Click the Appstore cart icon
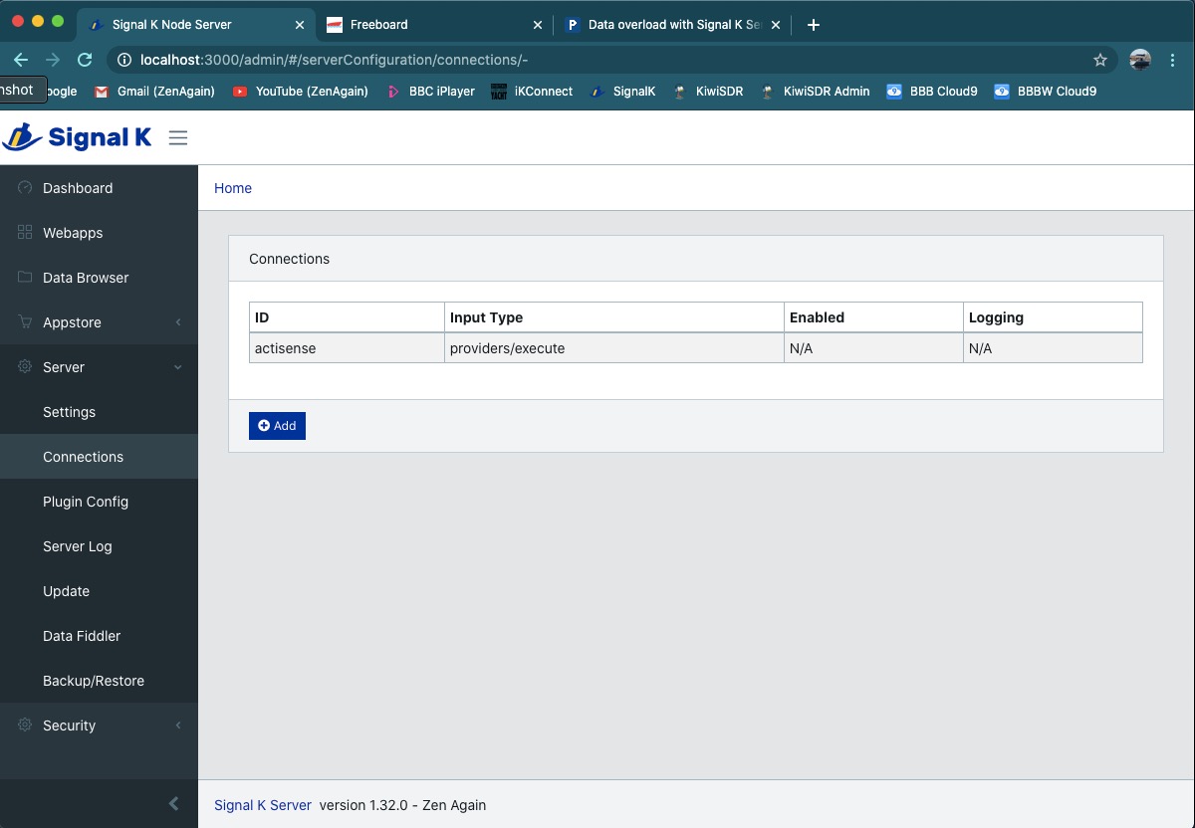Screen dimensions: 1195x828 (25, 322)
